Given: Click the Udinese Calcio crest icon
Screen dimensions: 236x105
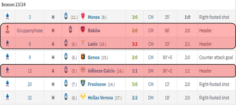Looking at the screenshot, I should [83, 70].
